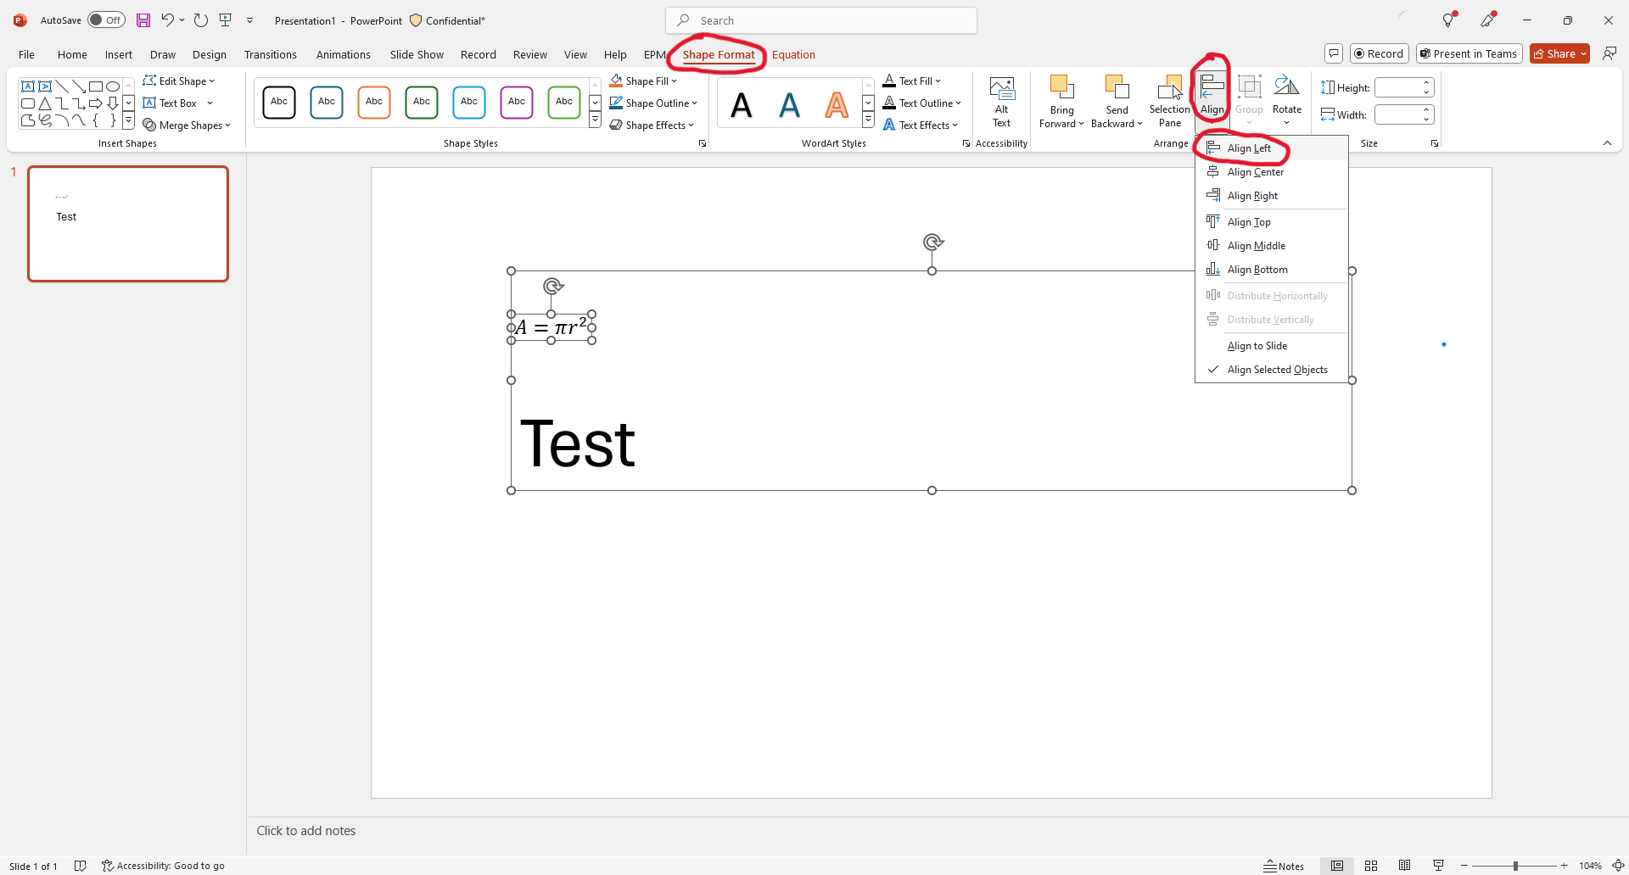The image size is (1629, 875).
Task: Click zoom slider handle
Action: tap(1515, 866)
